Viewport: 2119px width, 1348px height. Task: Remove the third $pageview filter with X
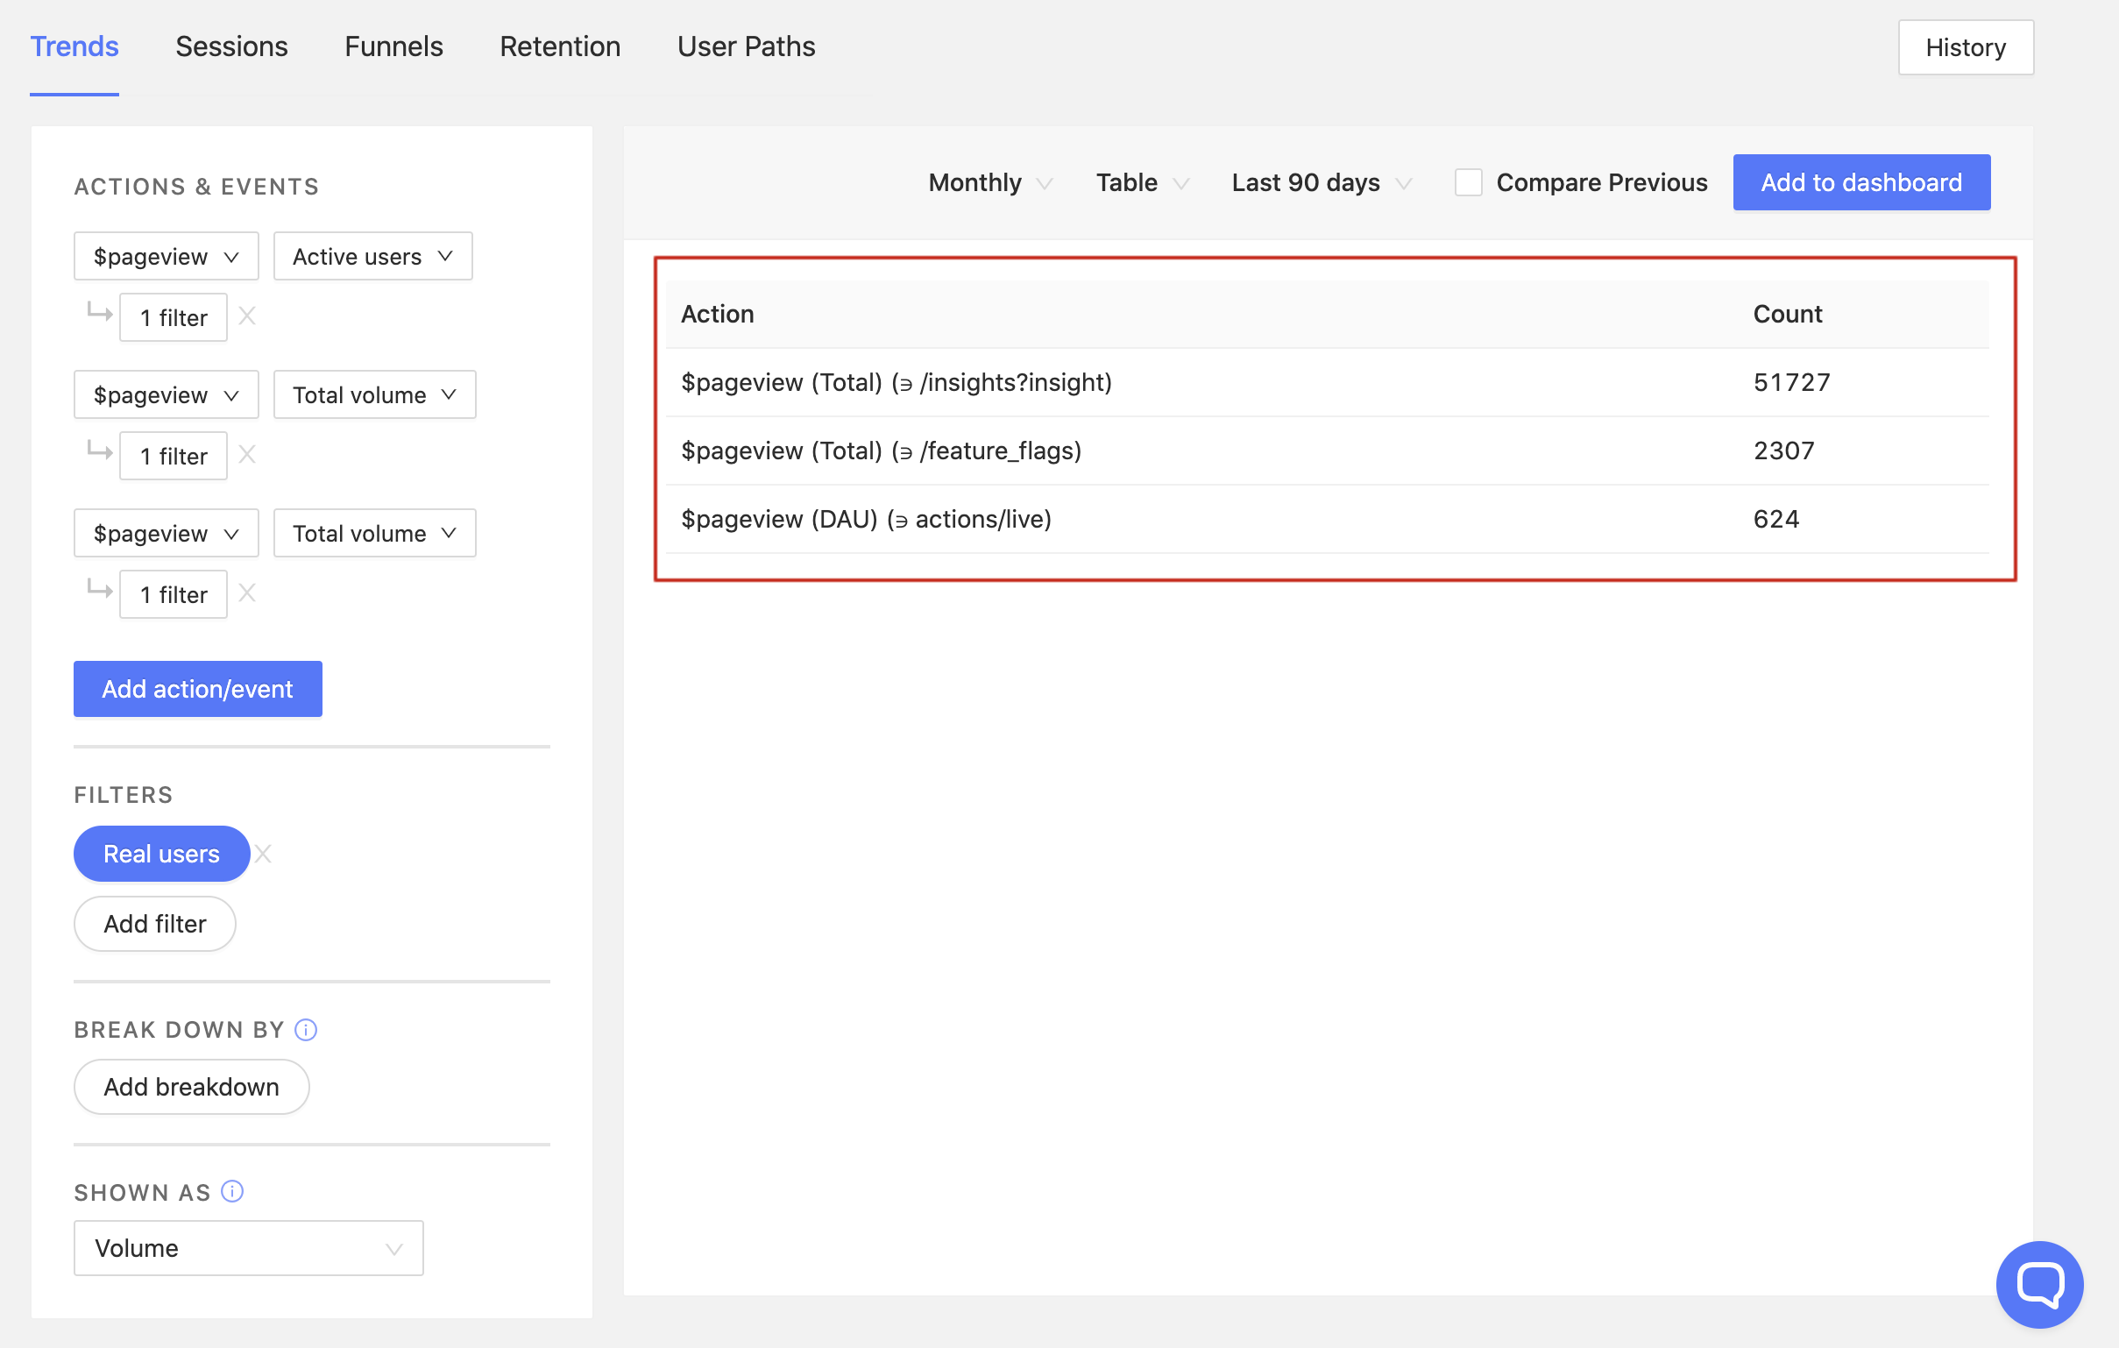(247, 593)
